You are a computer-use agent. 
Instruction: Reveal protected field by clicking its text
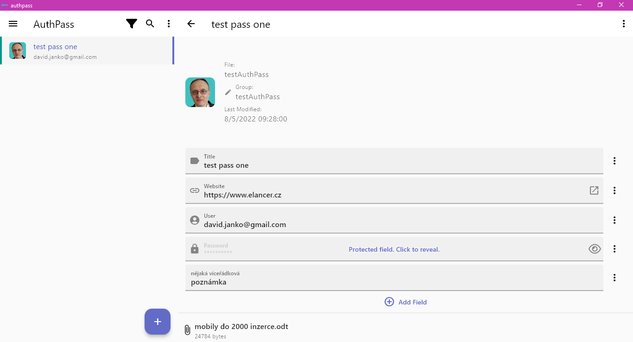coord(394,249)
